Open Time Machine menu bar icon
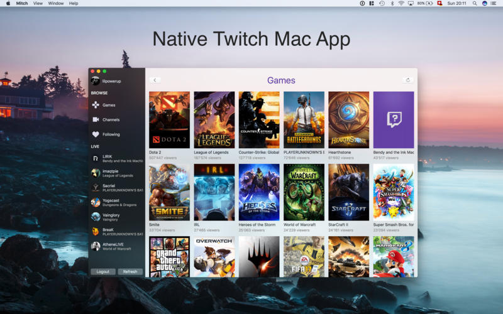Viewport: 503px width, 314px height. point(382,3)
